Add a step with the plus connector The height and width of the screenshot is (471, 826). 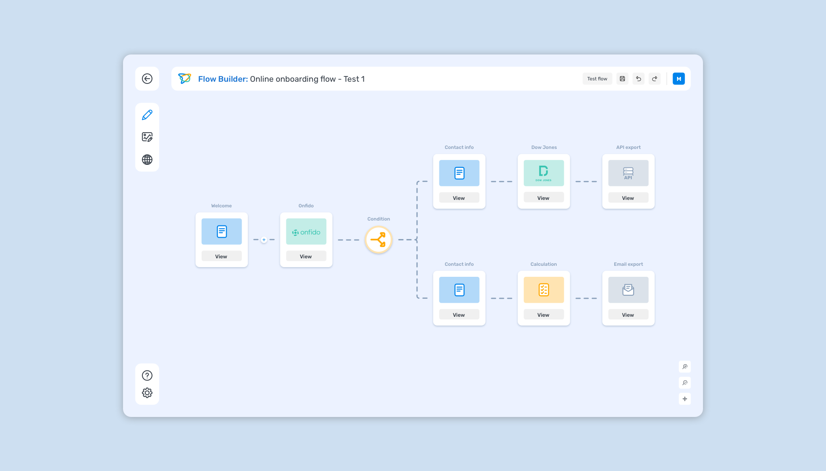coord(264,240)
